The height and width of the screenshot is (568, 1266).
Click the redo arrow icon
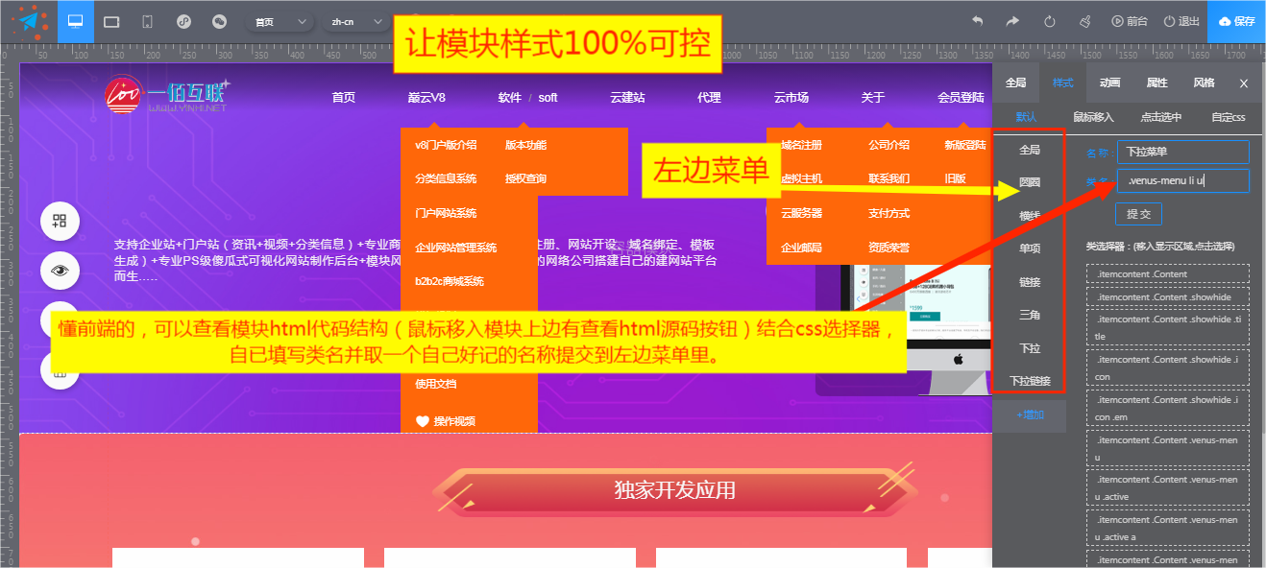click(x=1012, y=21)
